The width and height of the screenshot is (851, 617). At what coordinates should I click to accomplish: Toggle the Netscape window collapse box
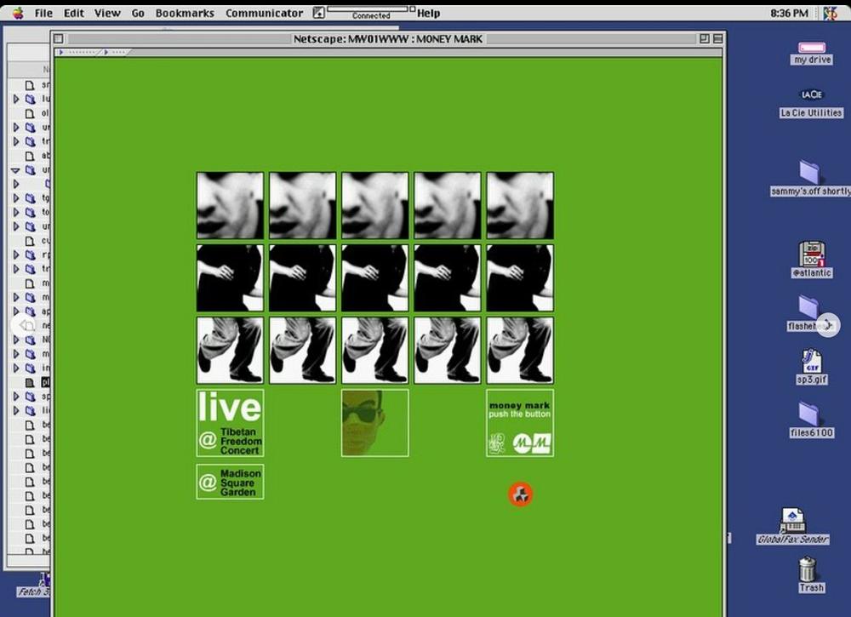click(718, 38)
